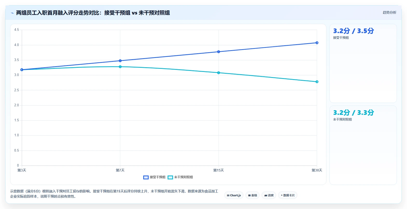Click the 2.5 y-axis tick label

pyautogui.click(x=17, y=90)
